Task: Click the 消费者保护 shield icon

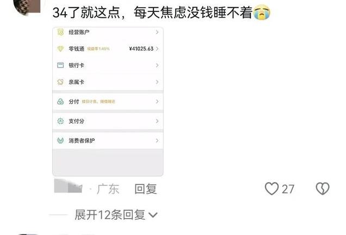Action: [60, 140]
